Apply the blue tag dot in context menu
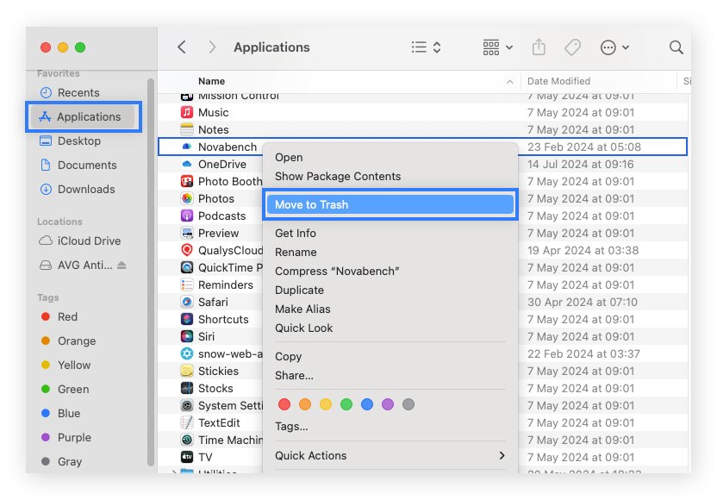 [x=367, y=404]
